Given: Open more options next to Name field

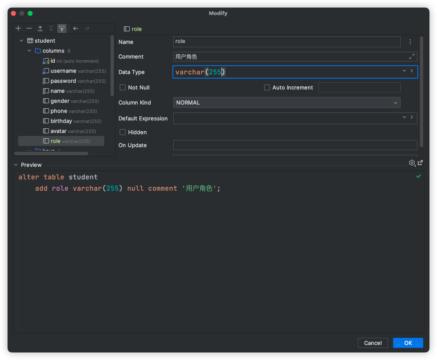Looking at the screenshot, I should coord(410,42).
